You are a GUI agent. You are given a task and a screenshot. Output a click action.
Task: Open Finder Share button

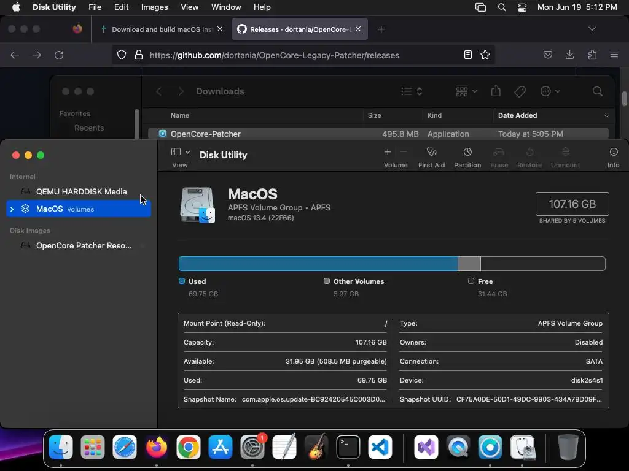[x=496, y=91]
